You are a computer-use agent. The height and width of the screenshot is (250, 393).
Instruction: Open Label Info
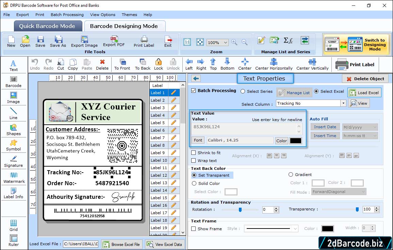click(14, 193)
